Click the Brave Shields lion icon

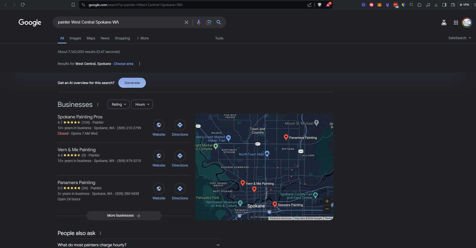(x=319, y=5)
